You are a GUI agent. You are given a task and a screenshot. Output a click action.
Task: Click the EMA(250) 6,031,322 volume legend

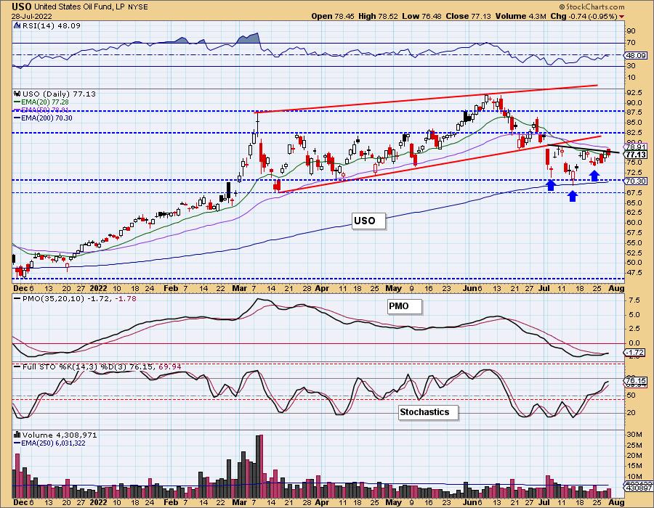click(x=49, y=443)
